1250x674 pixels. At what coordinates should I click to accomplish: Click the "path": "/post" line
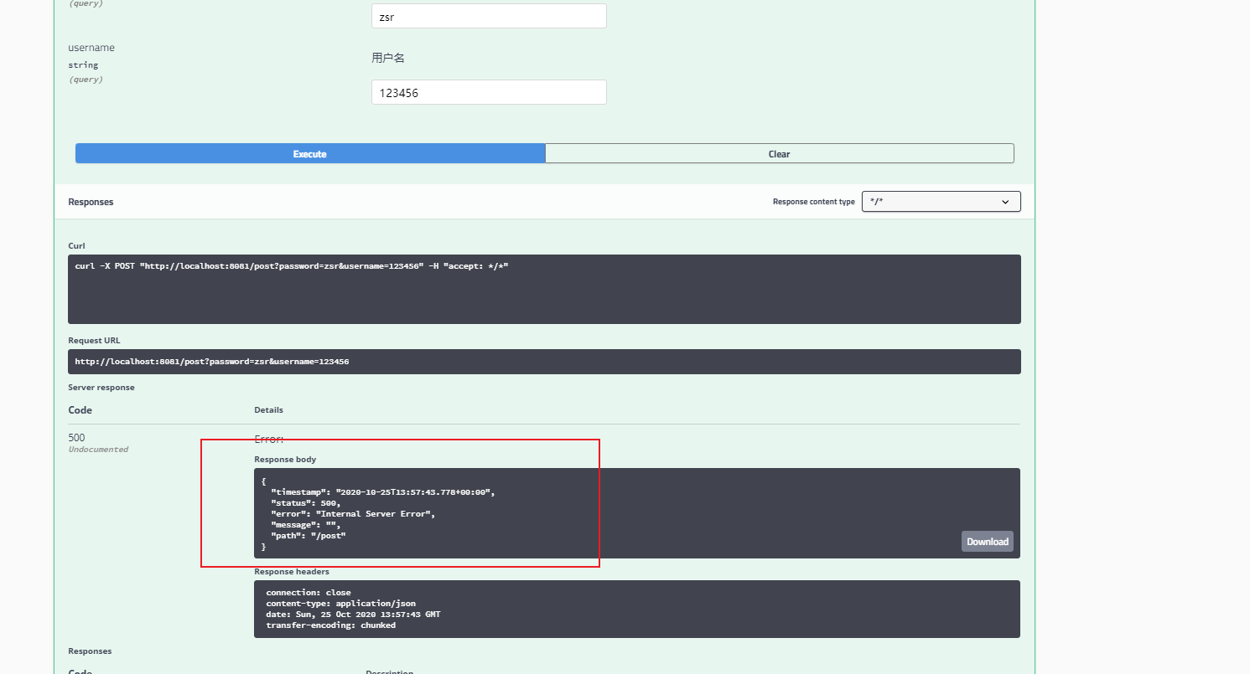309,535
